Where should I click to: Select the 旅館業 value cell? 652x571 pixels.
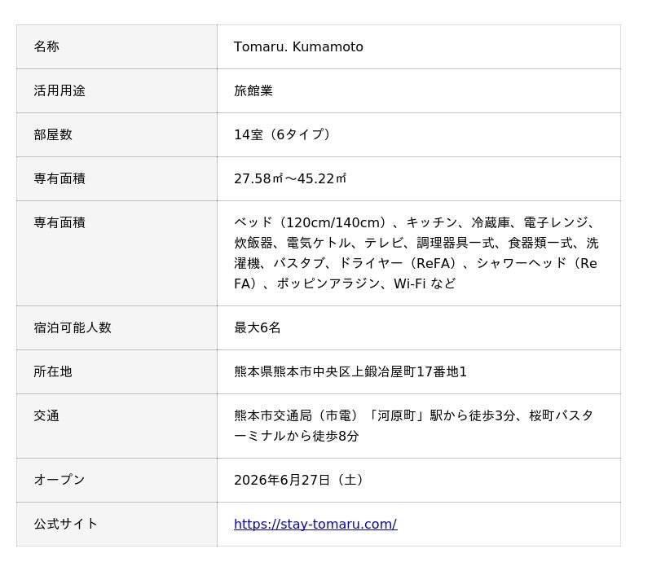click(419, 90)
